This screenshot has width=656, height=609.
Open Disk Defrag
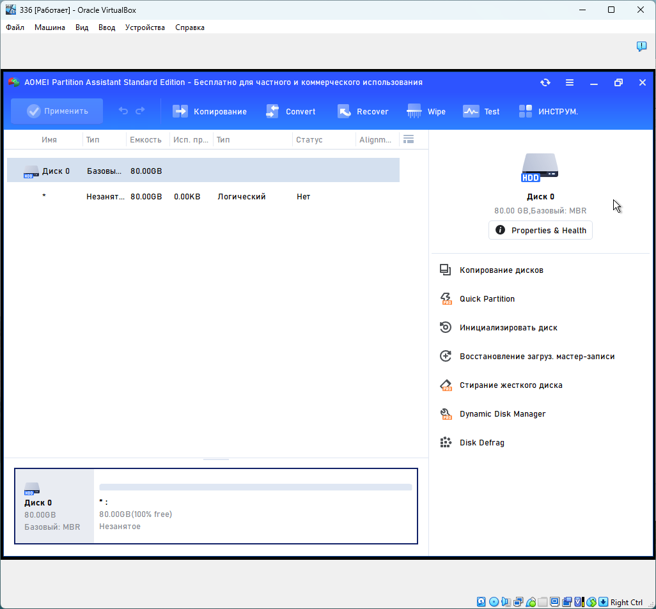click(481, 443)
